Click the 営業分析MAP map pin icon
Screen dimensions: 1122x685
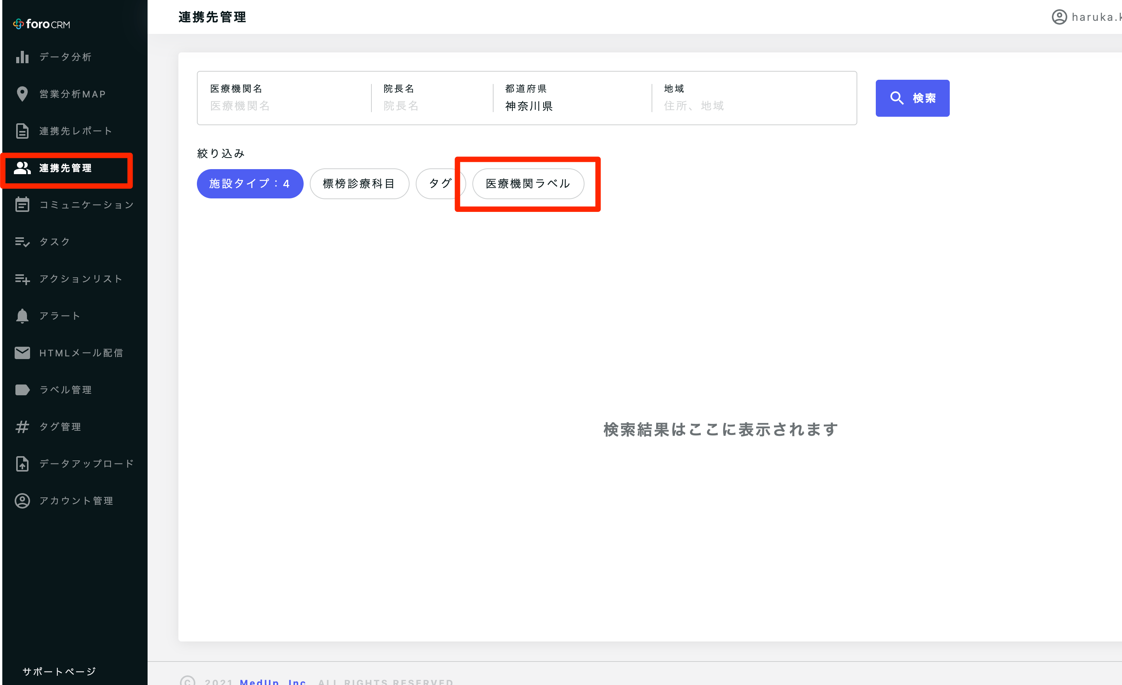tap(22, 94)
